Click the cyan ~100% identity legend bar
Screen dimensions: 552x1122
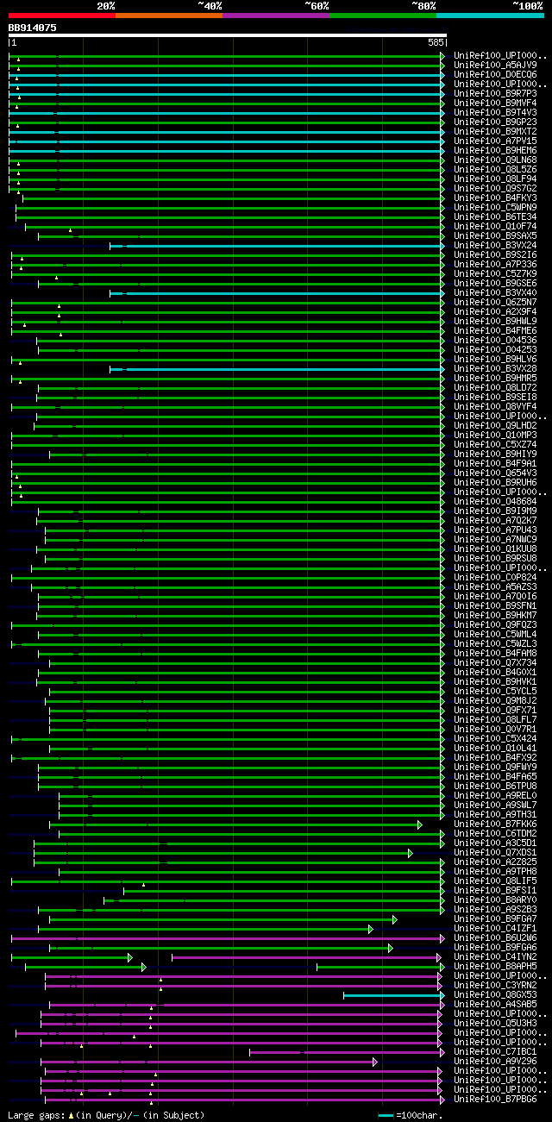489,16
